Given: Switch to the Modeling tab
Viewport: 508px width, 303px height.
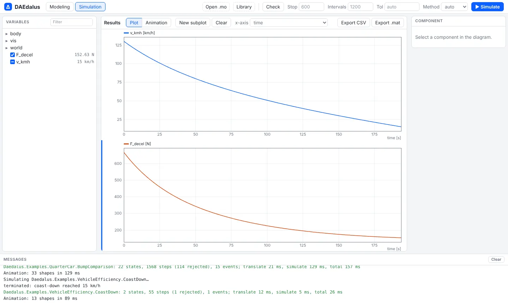Looking at the screenshot, I should (60, 7).
